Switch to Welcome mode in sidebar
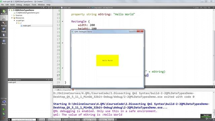This screenshot has height=121, width=215. point(4,12)
